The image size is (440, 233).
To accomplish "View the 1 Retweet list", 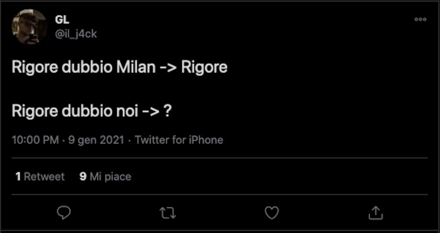I will click(x=40, y=176).
